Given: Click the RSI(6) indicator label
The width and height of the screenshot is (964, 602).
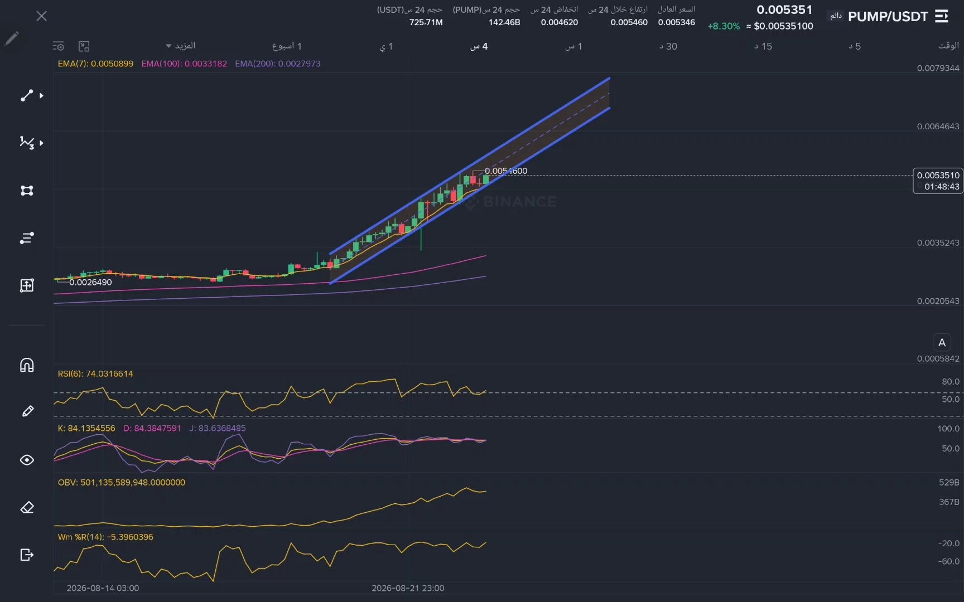Looking at the screenshot, I should point(95,374).
